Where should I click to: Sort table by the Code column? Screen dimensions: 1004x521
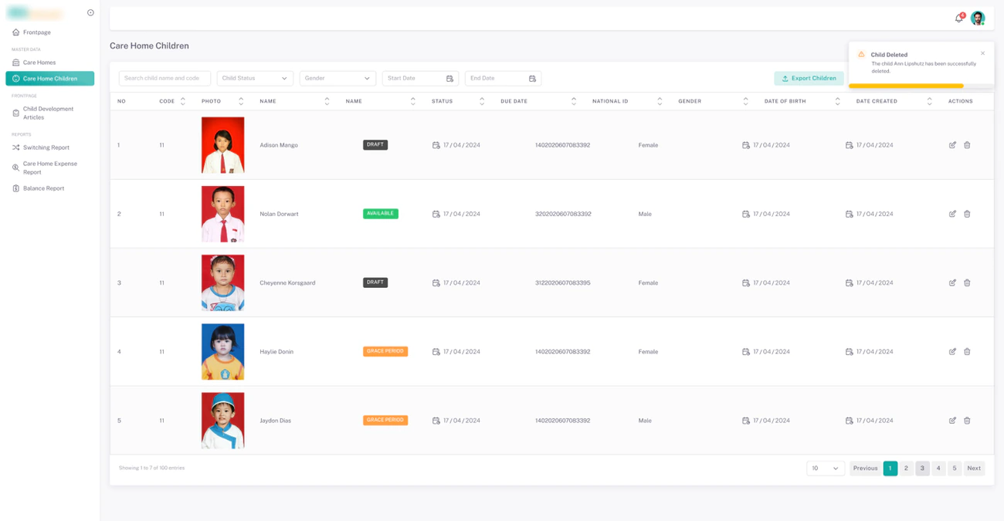tap(183, 101)
